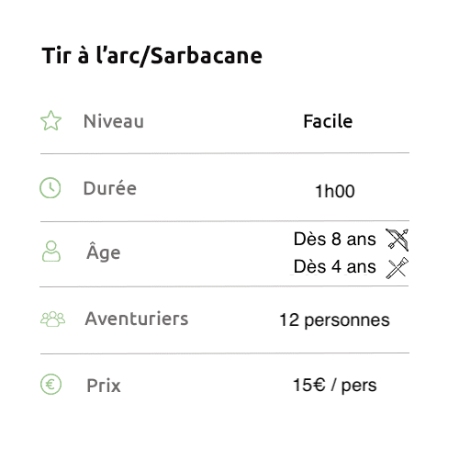Click the Aventuriers label
The image size is (459, 459).
[x=137, y=319]
